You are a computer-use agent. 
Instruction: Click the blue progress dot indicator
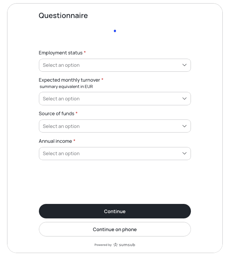pyautogui.click(x=115, y=31)
